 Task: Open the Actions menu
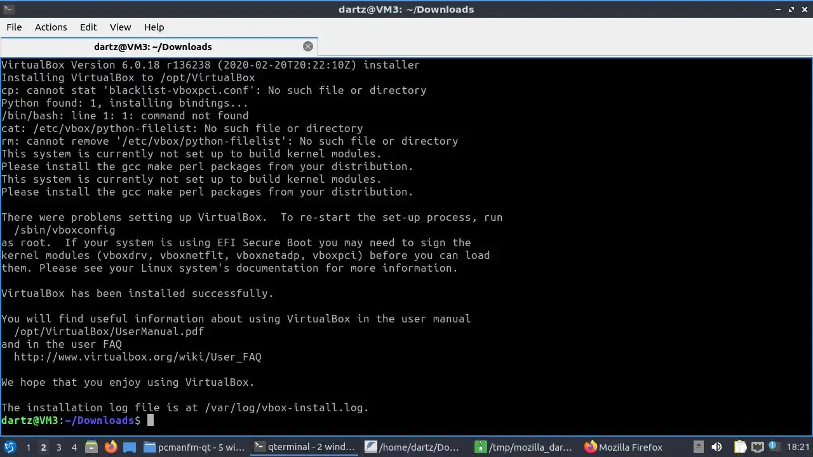point(51,27)
